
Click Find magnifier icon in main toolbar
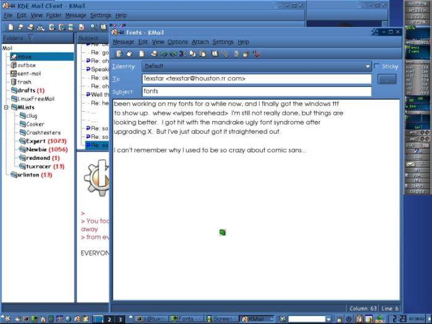[x=93, y=27]
